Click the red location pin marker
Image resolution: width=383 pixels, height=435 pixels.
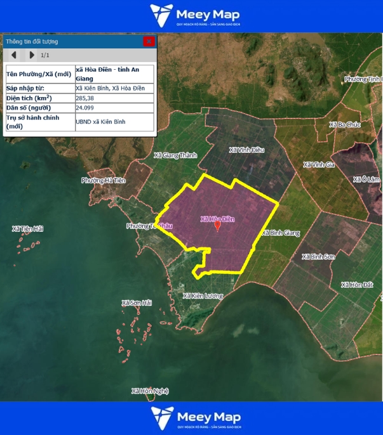tap(217, 224)
